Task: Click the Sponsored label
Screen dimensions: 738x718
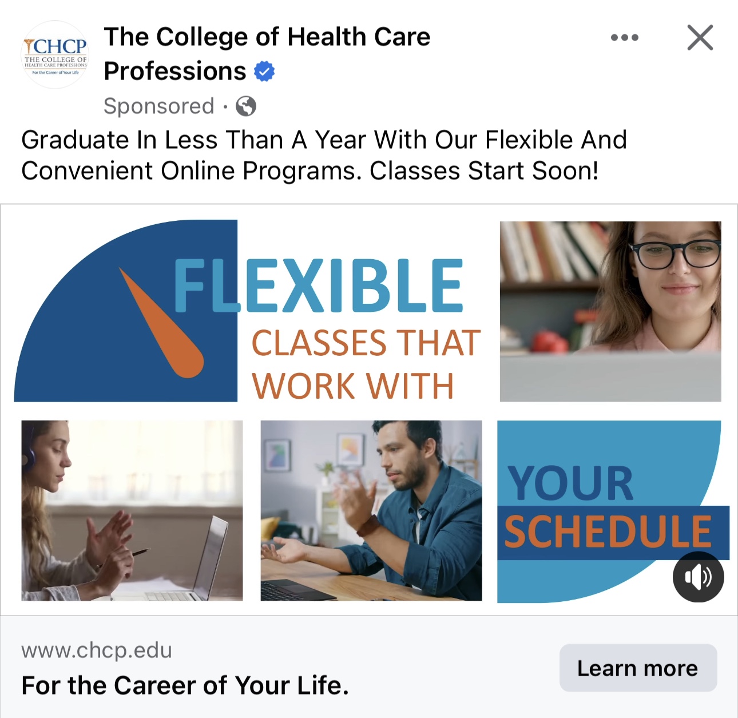Action: pos(159,106)
